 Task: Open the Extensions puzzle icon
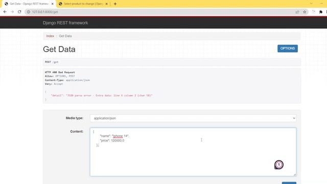click(321, 12)
